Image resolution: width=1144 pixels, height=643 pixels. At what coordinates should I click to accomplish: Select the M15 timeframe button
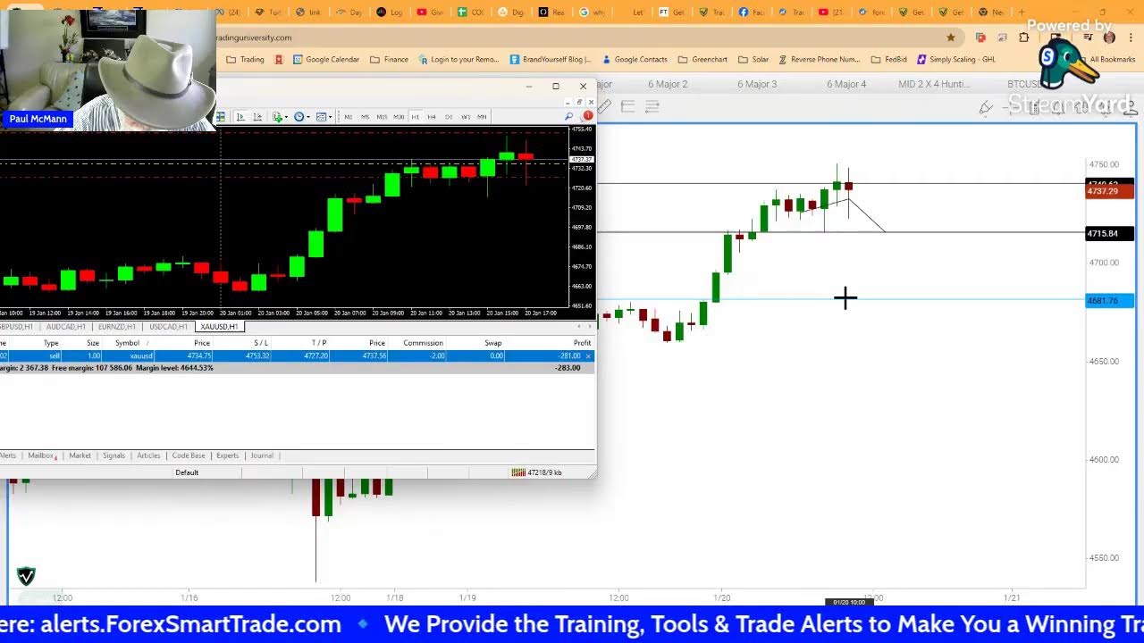point(382,117)
